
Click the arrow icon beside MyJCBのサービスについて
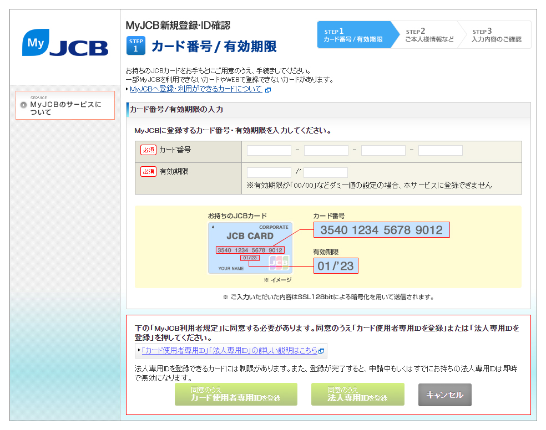[x=23, y=105]
